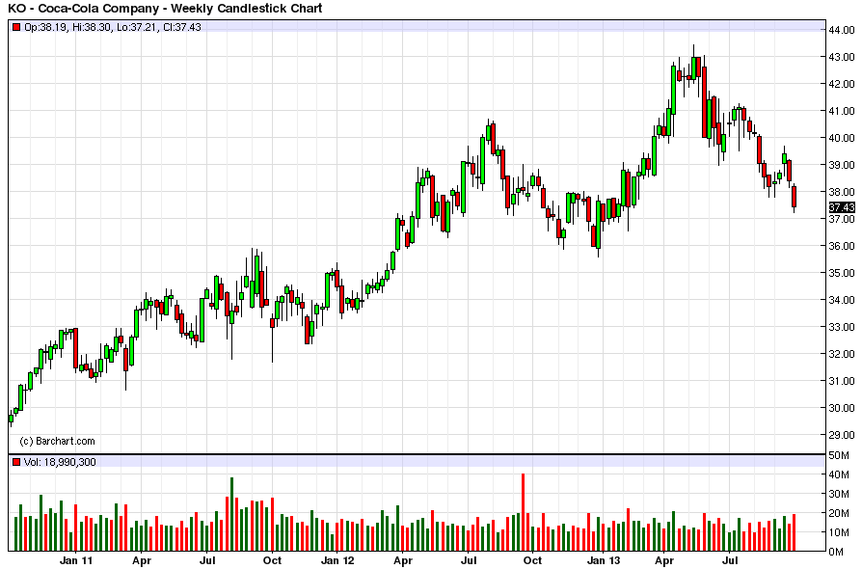Viewport: 862px width, 569px height.
Task: Click the 31.00 price axis label
Action: click(x=842, y=380)
